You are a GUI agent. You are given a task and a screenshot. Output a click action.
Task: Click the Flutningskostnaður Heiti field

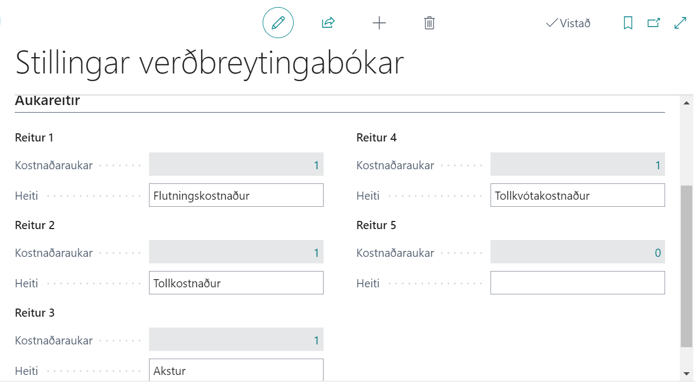pyautogui.click(x=236, y=195)
